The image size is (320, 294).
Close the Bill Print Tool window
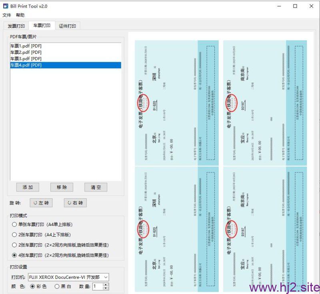(x=311, y=6)
